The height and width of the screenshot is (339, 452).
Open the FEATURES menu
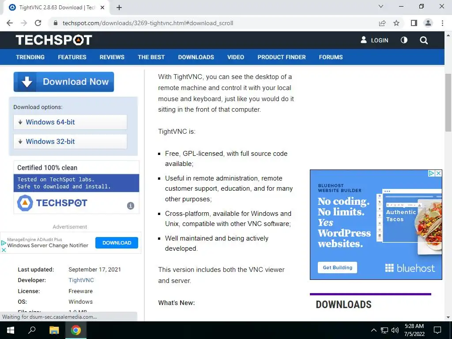click(72, 57)
